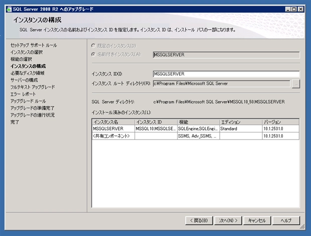311x236 pixels.
Task: Select インスタンスの選択 step in sidebar
Action: [27, 52]
